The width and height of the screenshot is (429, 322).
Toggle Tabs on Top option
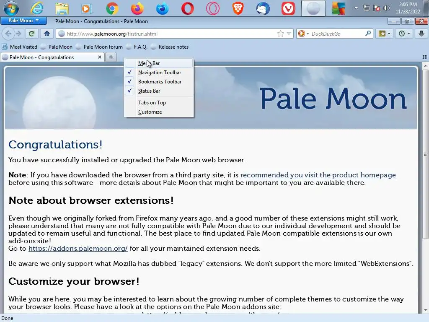[159, 103]
